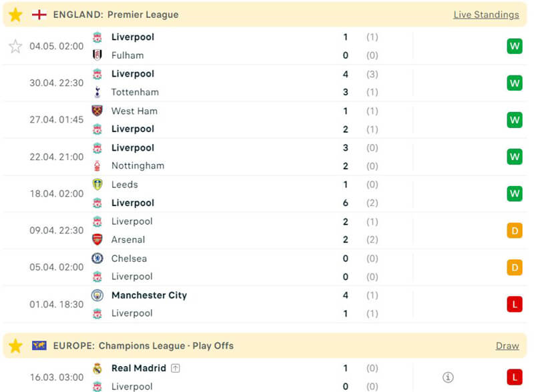
Task: Click the England flag icon
Action: pos(39,15)
